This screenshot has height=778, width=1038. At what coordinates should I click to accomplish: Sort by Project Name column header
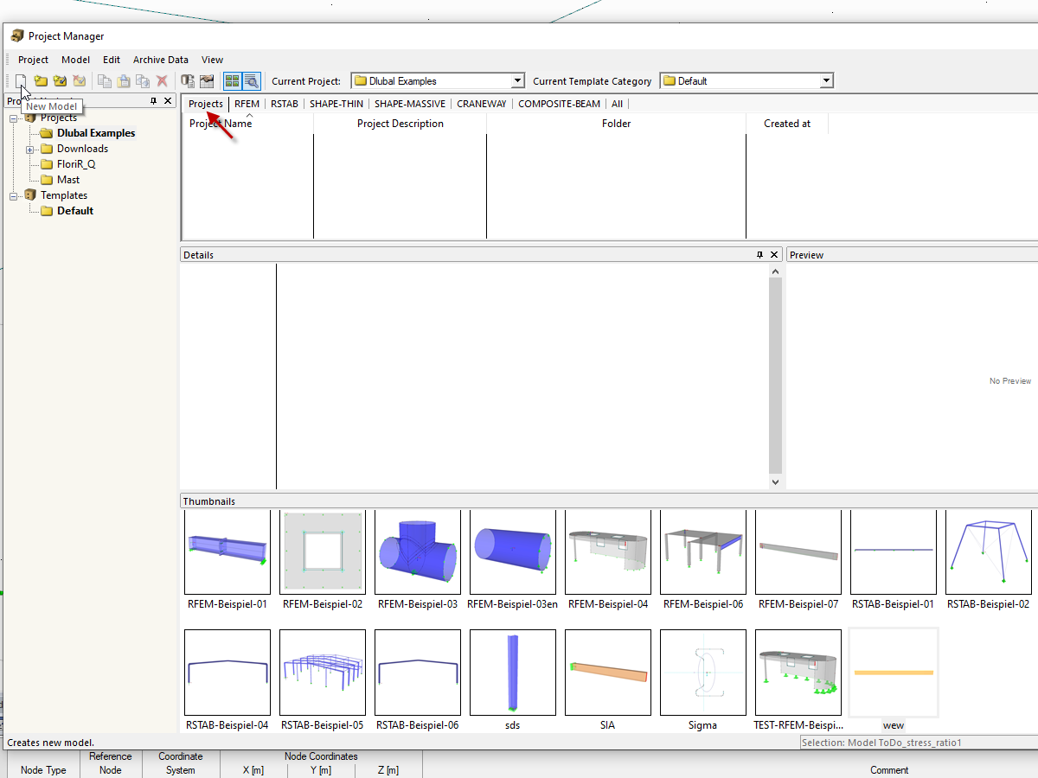coord(247,124)
